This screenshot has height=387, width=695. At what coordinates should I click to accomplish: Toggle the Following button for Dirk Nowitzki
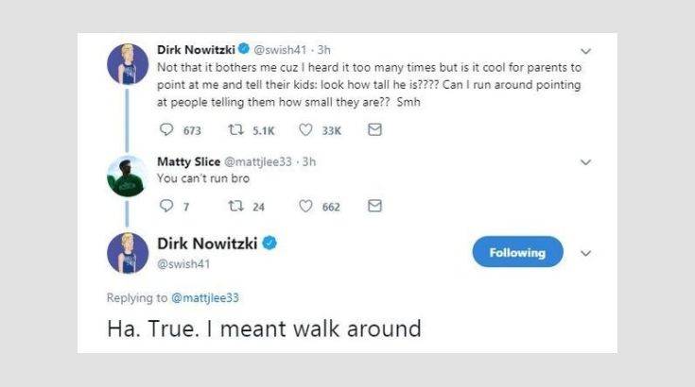(x=516, y=252)
